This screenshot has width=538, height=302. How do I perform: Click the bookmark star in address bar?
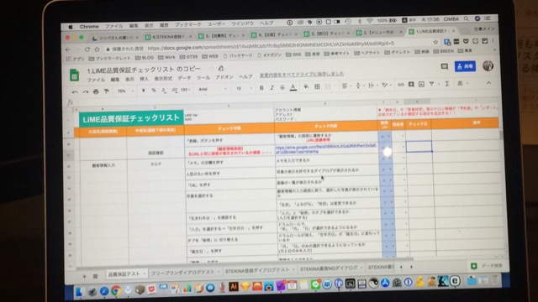435,42
